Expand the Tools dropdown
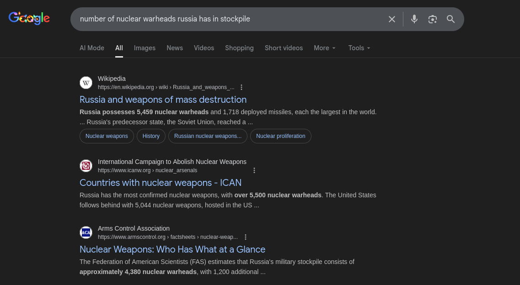The height and width of the screenshot is (285, 520). pyautogui.click(x=359, y=48)
